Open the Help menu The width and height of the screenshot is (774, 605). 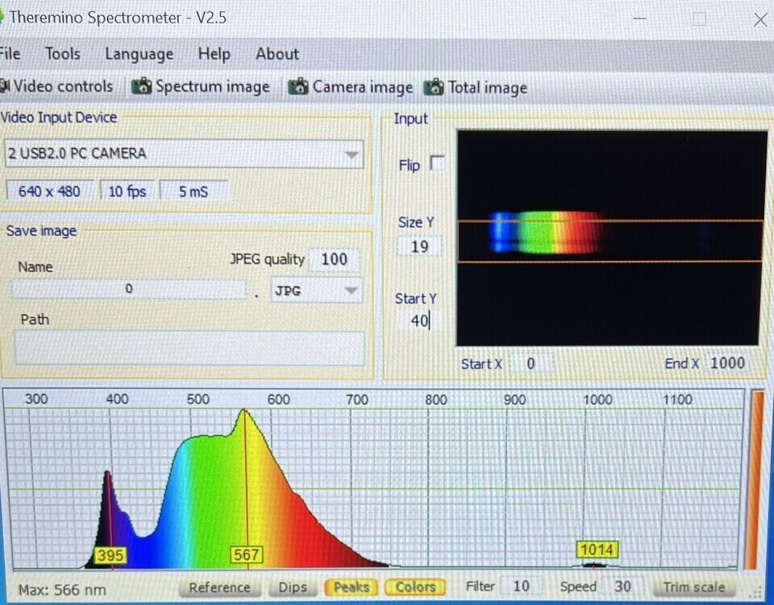214,54
